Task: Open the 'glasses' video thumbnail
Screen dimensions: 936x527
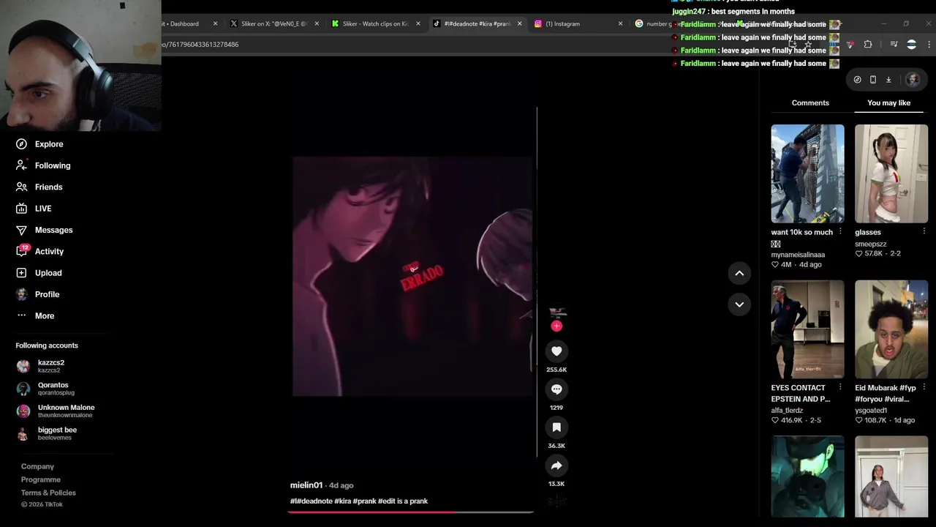Action: tap(891, 173)
